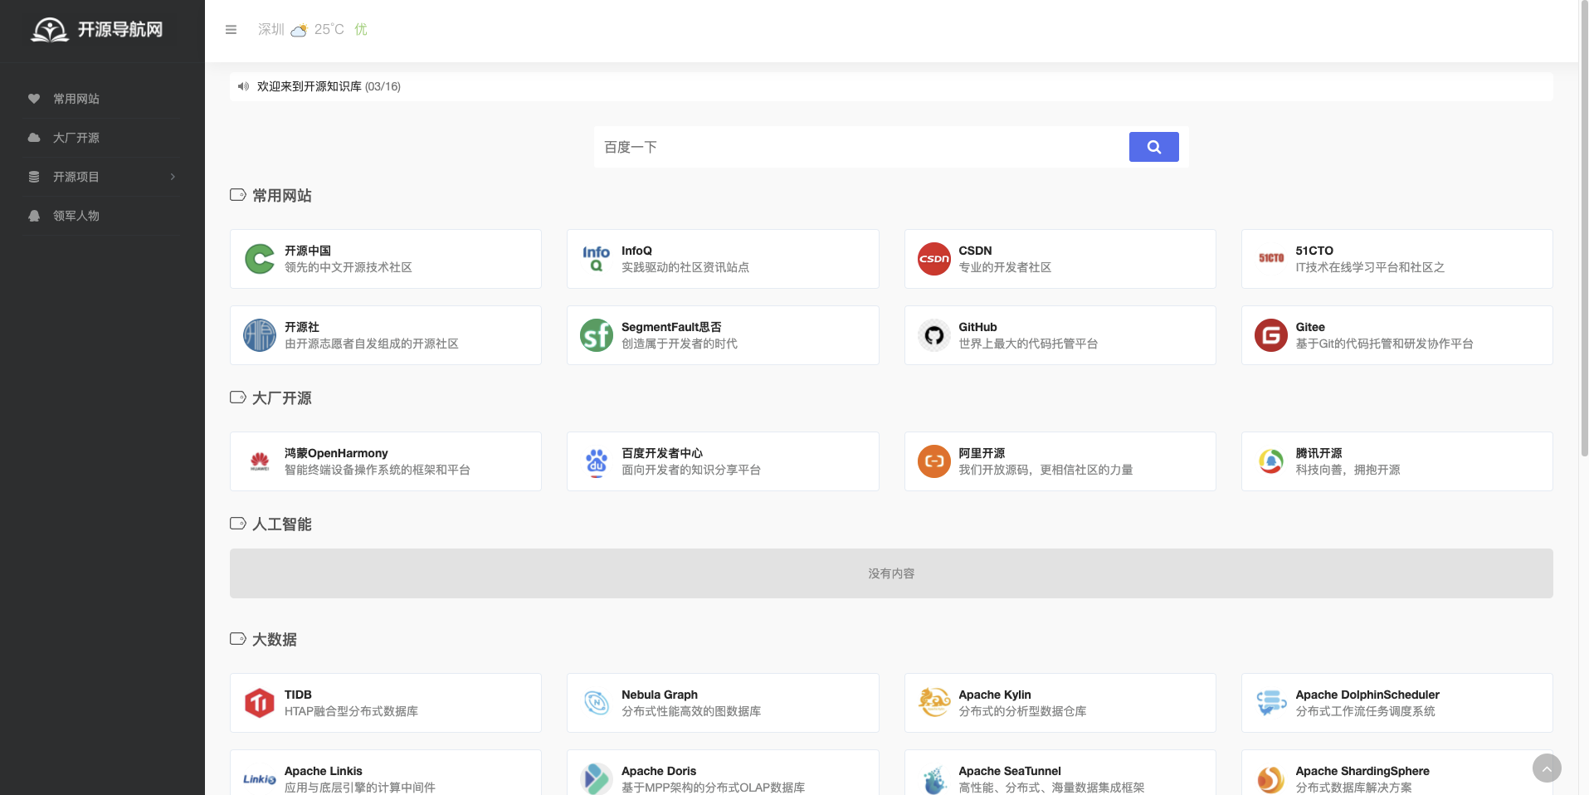Image resolution: width=1589 pixels, height=795 pixels.
Task: Click the 开源中国 green C logo
Action: pos(260,259)
